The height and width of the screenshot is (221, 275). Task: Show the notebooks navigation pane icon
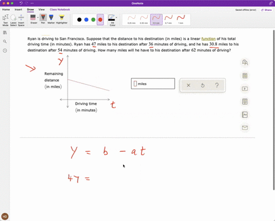point(5,33)
